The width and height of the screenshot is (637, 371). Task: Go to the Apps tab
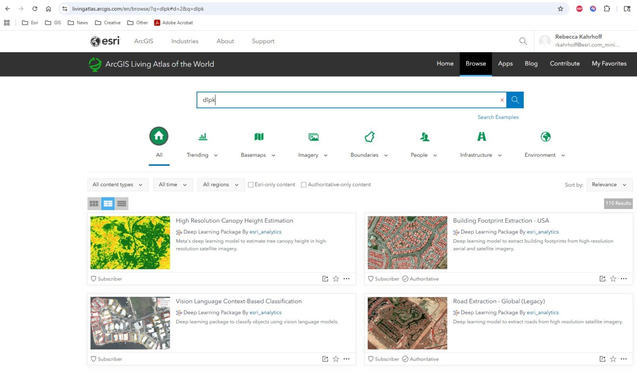(x=505, y=64)
